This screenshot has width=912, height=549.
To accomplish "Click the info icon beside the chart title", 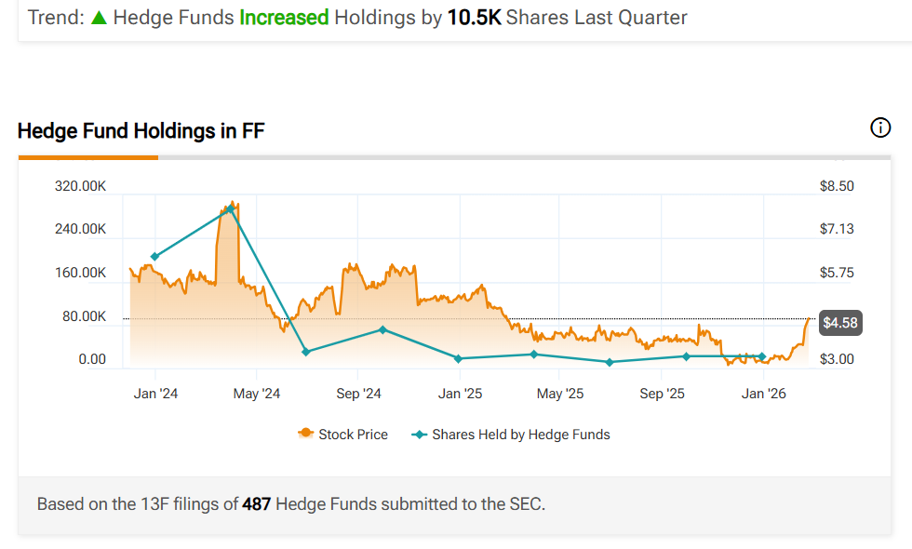I will [x=879, y=128].
